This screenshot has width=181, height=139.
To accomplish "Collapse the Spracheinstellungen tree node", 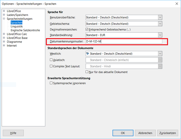I will [4, 19].
